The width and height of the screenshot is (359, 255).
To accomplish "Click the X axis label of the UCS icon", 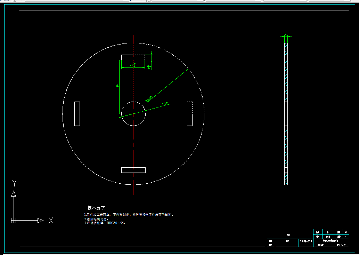I will click(51, 221).
